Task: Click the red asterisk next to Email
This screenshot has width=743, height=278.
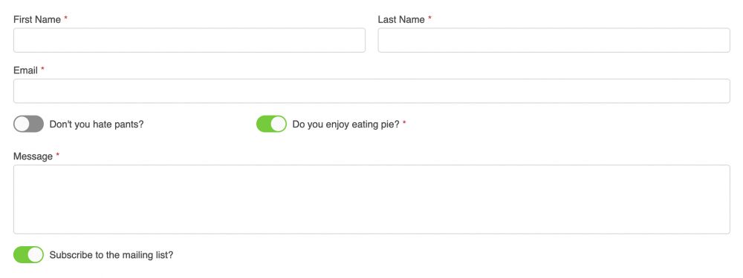Action: pos(42,69)
